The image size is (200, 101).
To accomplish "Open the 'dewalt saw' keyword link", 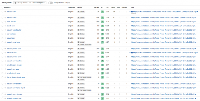I will pos(11,12).
